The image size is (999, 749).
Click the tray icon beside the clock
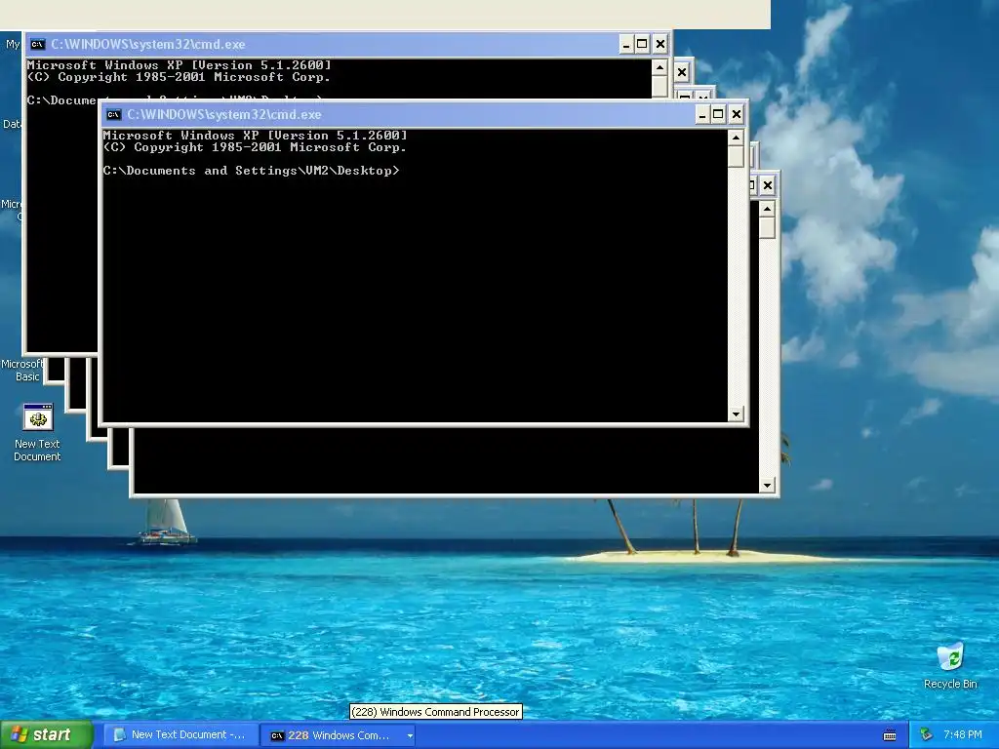pyautogui.click(x=927, y=734)
